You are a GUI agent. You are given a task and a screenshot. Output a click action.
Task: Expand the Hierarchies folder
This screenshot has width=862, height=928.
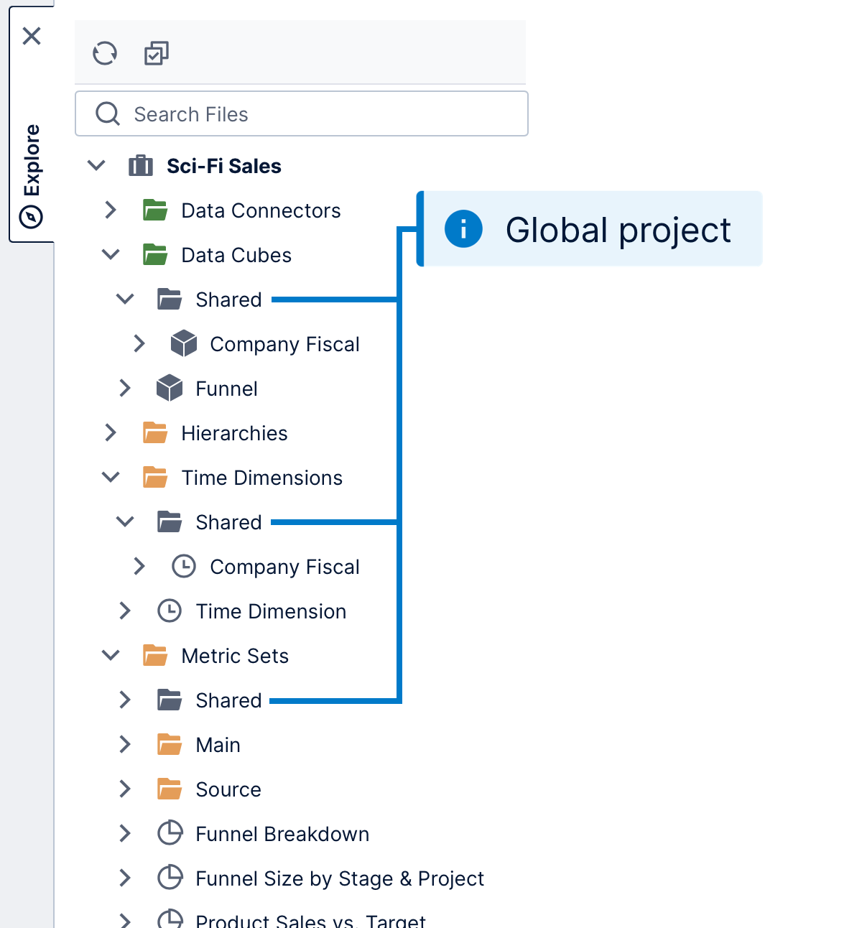tap(110, 432)
